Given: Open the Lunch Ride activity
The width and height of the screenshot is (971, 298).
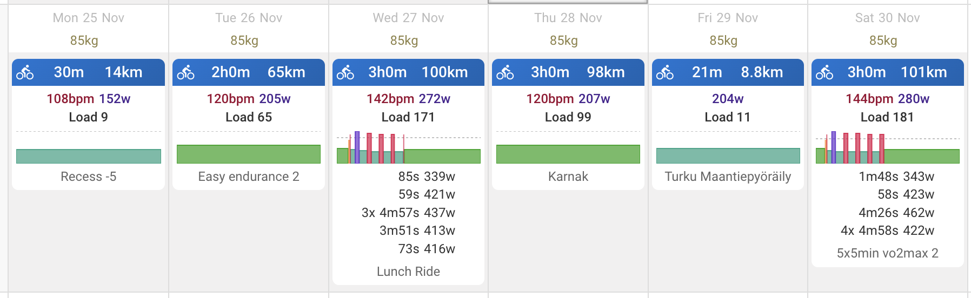Looking at the screenshot, I should pyautogui.click(x=408, y=272).
